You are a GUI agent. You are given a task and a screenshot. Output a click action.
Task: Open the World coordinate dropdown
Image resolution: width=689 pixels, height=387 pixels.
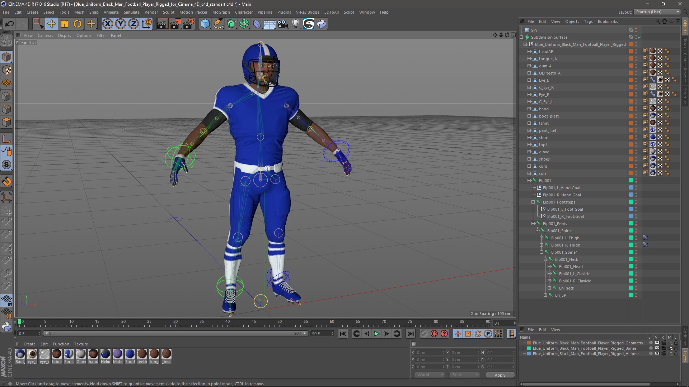(x=430, y=375)
